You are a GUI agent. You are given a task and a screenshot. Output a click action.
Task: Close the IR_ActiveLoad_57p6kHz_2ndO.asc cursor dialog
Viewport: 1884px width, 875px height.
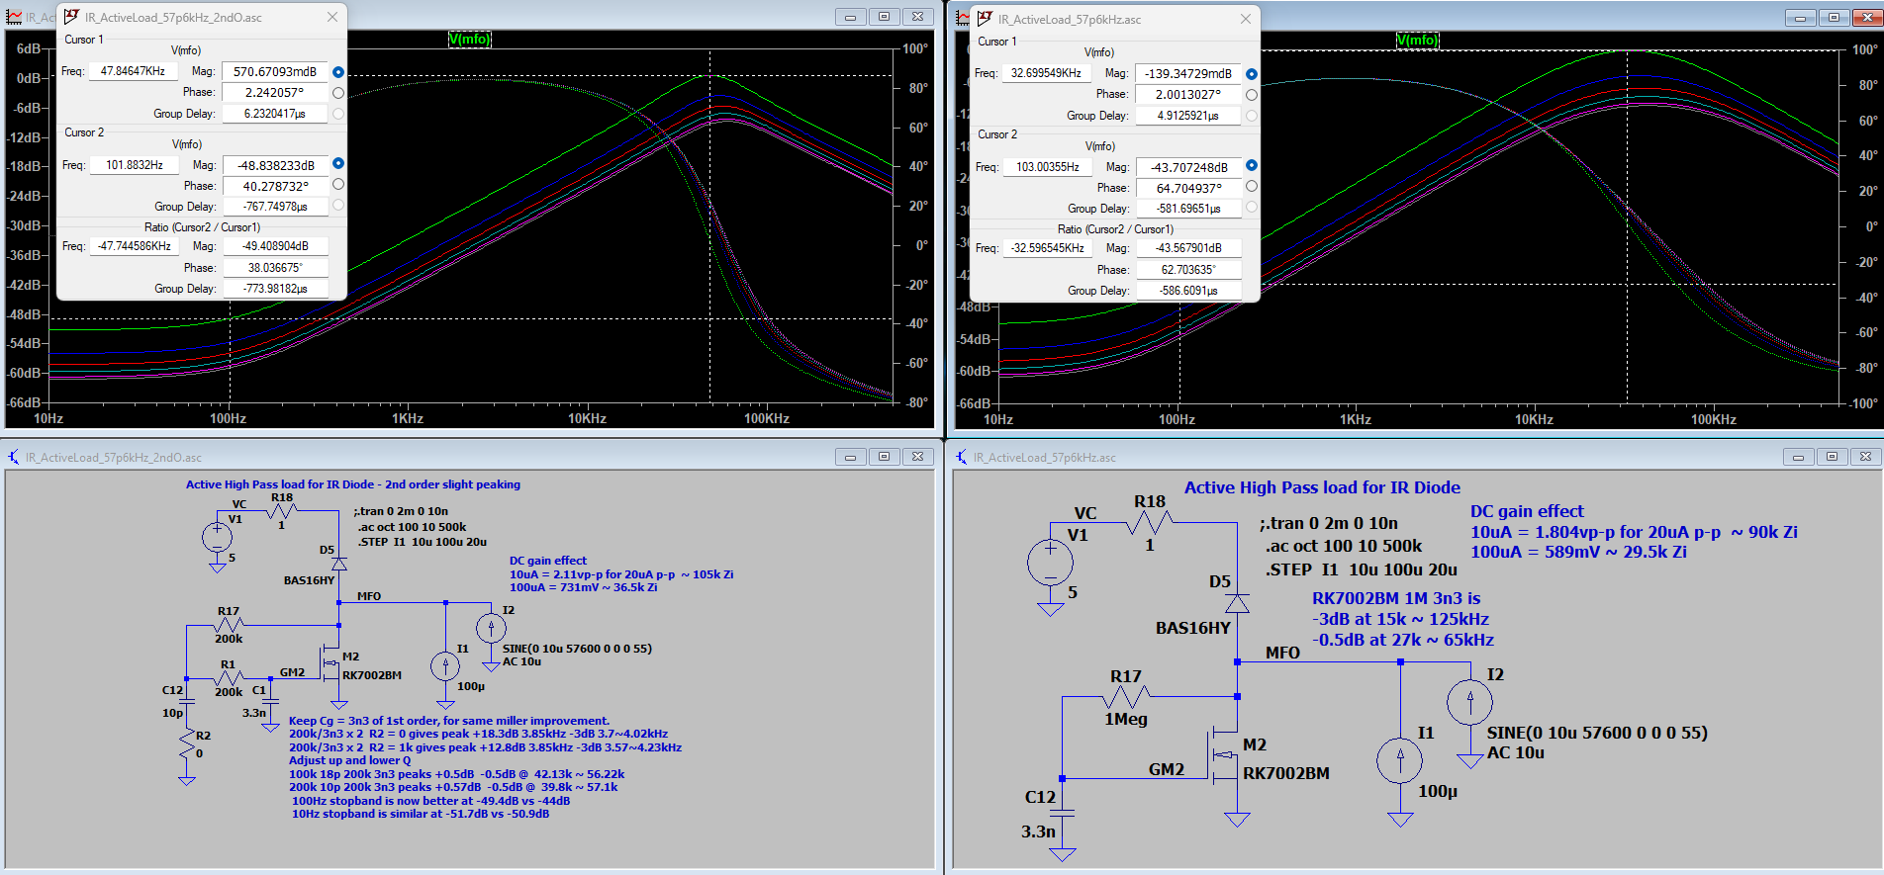point(332,17)
